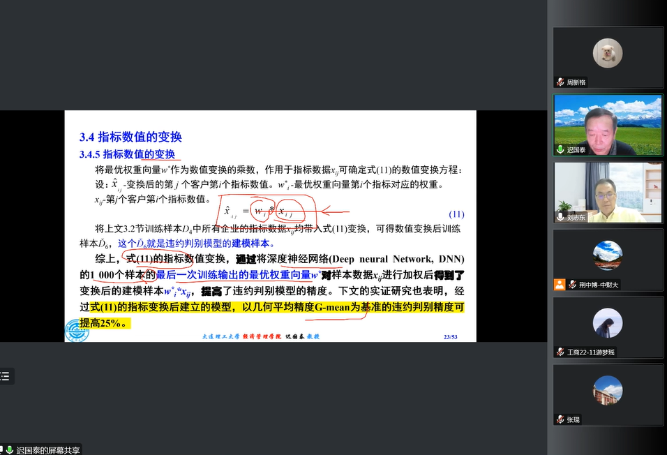The width and height of the screenshot is (667, 455).
Task: Click 工商22-11游梦瑶's muted microphone icon
Action: click(x=560, y=352)
